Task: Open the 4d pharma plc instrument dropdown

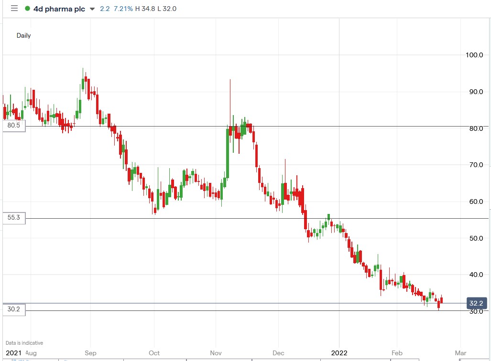Action: tap(58, 8)
